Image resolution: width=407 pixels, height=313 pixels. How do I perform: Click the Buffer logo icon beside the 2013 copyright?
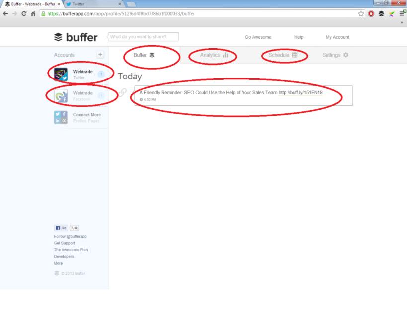point(57,273)
